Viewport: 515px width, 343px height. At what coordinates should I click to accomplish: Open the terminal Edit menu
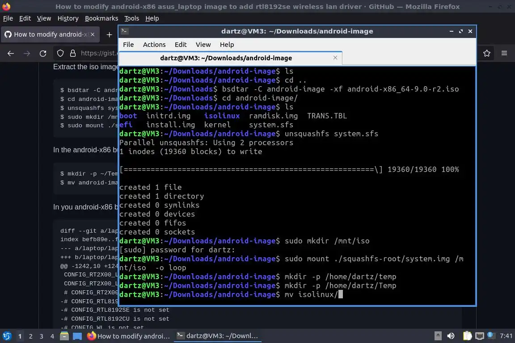180,45
